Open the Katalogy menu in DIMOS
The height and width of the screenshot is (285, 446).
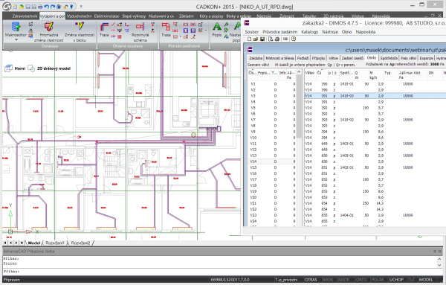coord(310,32)
